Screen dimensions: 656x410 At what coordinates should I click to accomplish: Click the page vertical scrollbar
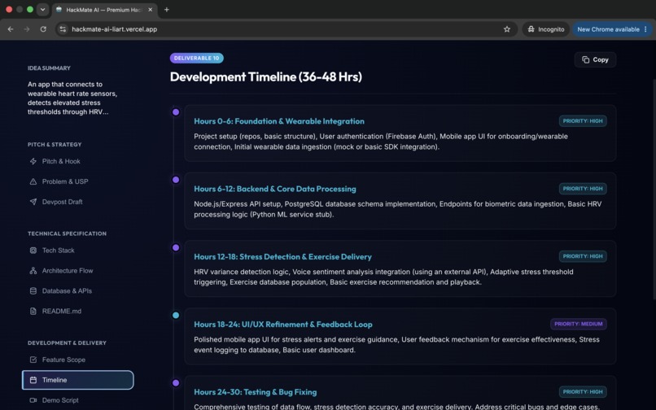(654, 188)
